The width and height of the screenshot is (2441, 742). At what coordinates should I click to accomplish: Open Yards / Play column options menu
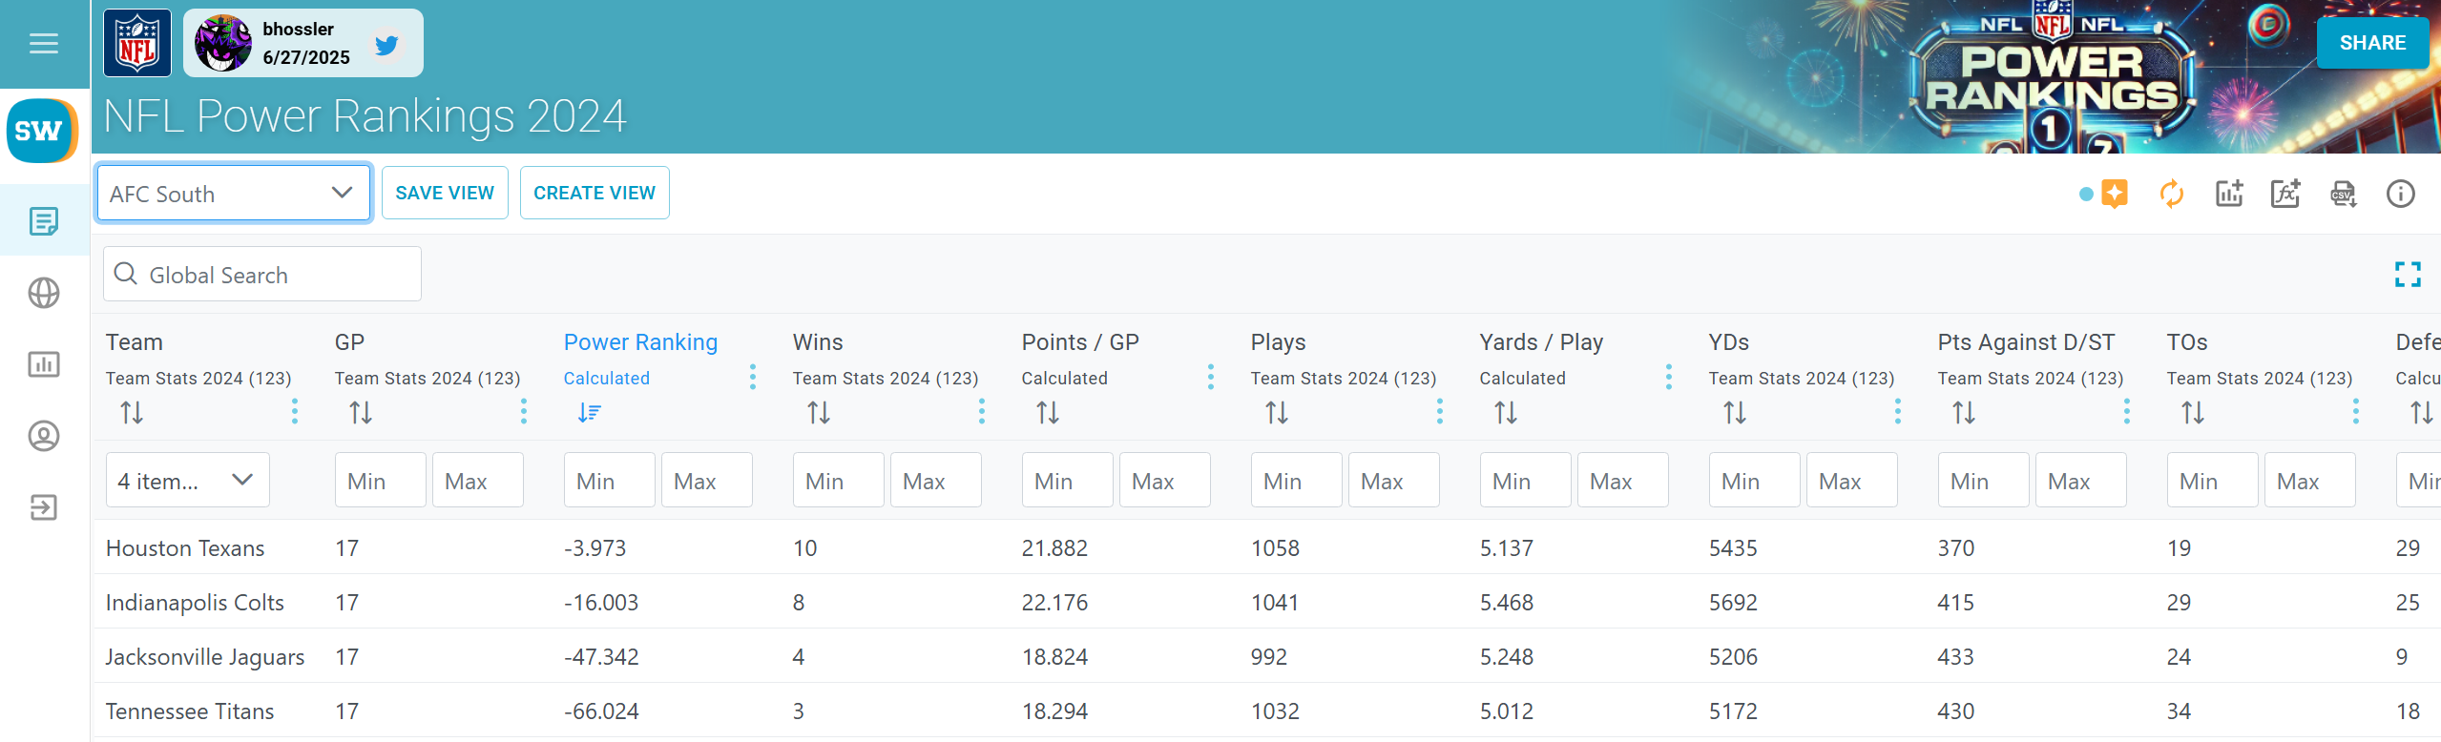1669,377
